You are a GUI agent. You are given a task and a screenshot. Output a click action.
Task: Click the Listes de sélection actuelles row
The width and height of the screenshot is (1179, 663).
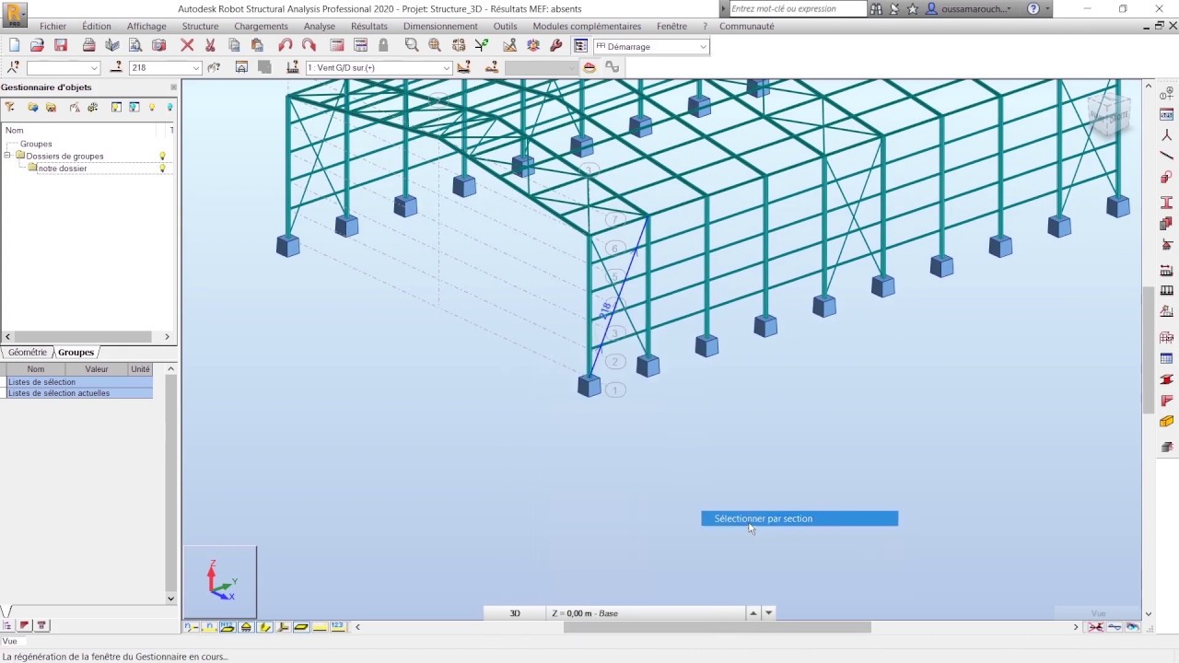[x=79, y=393]
